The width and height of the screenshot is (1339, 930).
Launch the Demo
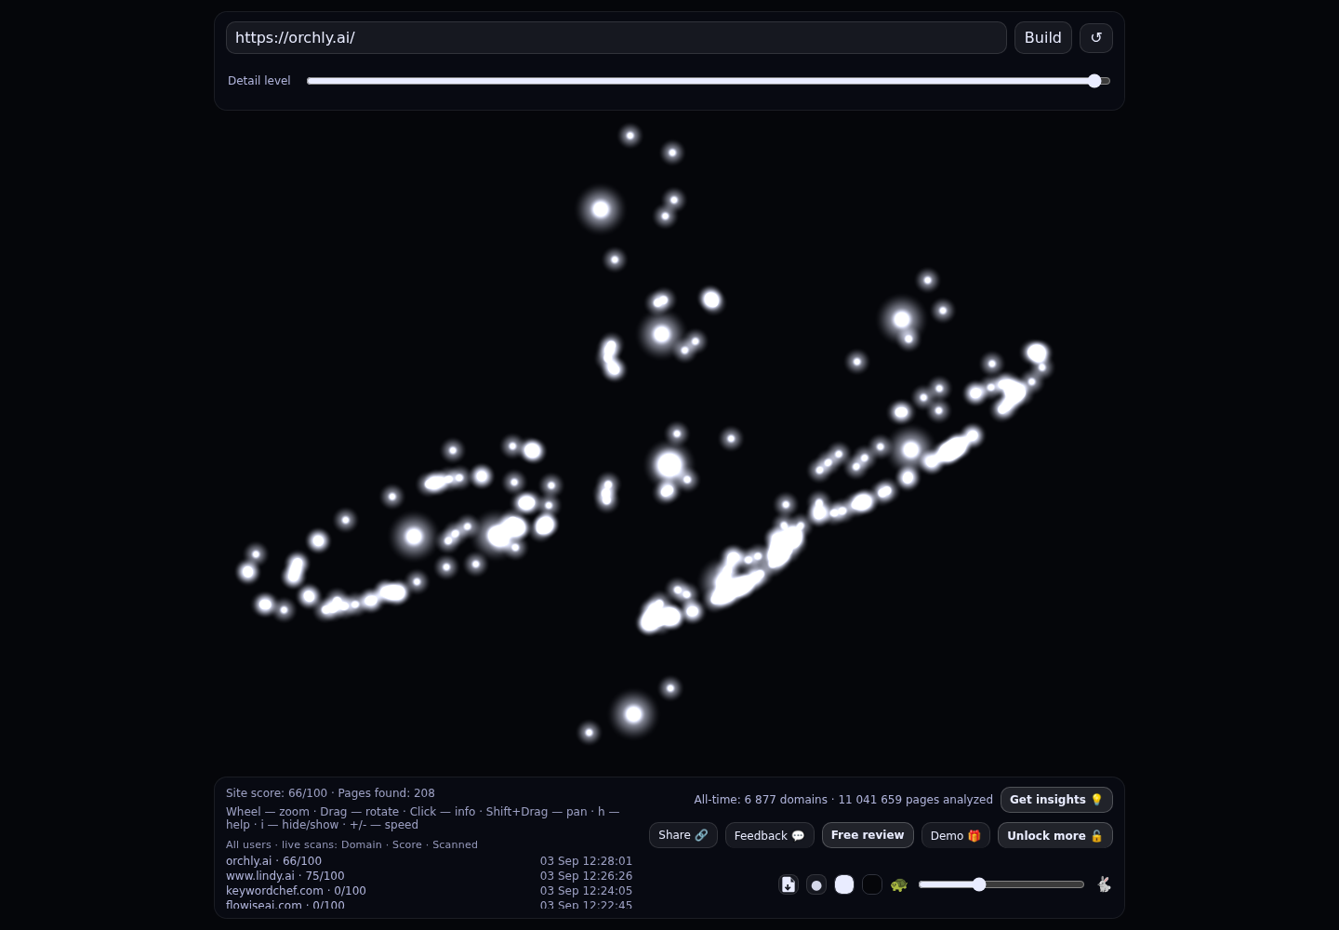point(956,835)
